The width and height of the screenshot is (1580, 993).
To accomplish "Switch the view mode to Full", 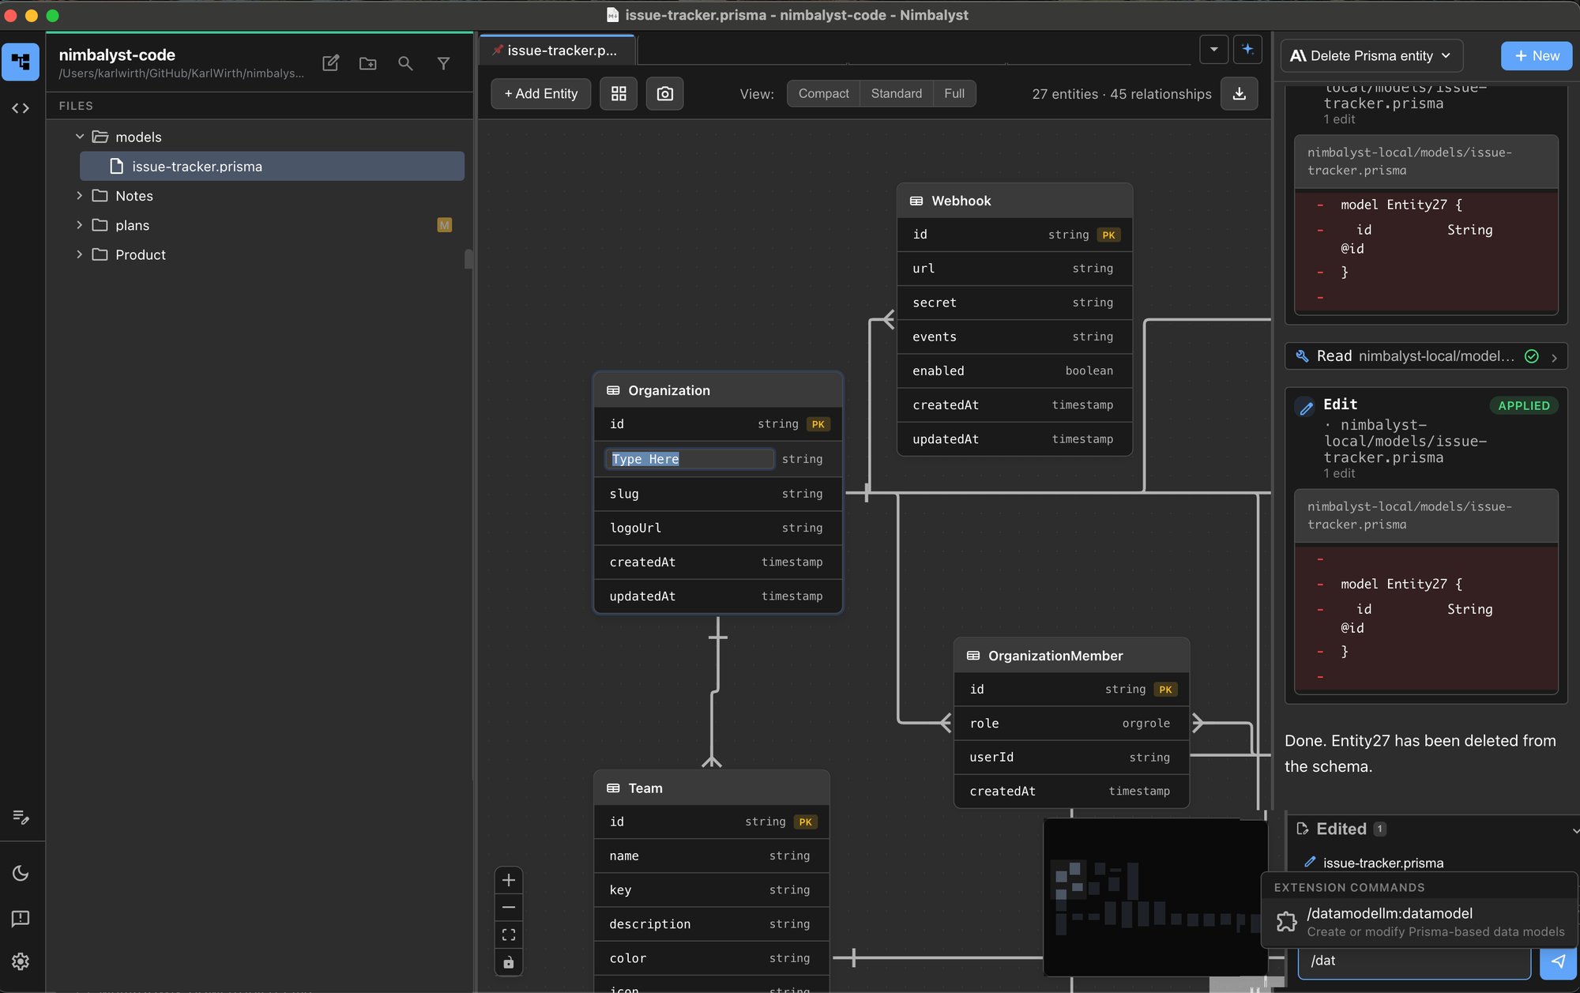I will pyautogui.click(x=954, y=93).
